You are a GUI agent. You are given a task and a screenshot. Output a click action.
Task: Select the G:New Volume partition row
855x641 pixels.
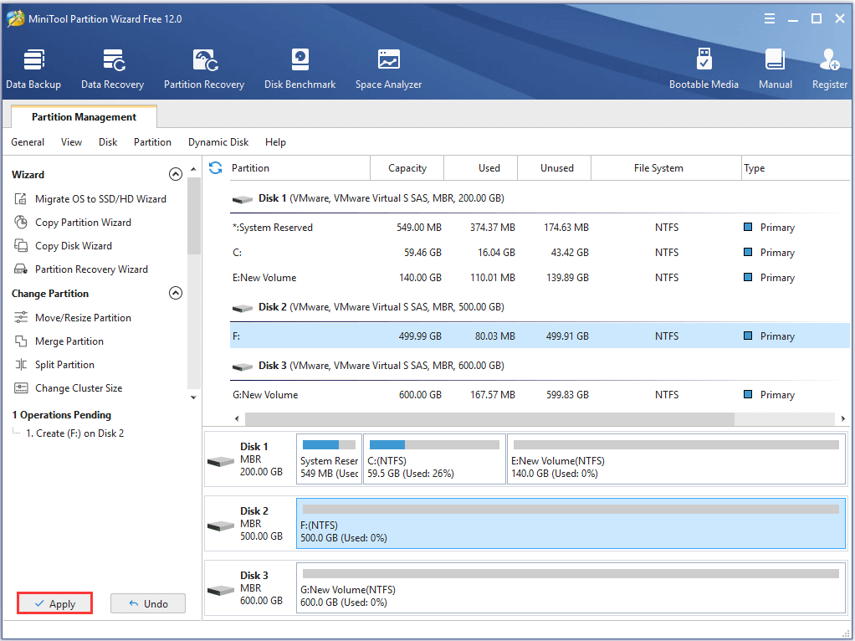click(540, 394)
